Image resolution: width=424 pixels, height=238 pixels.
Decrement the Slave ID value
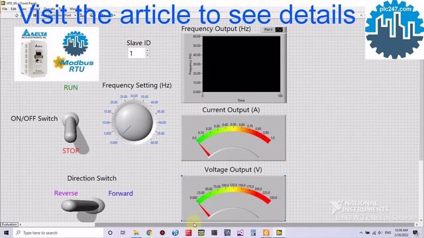click(147, 56)
